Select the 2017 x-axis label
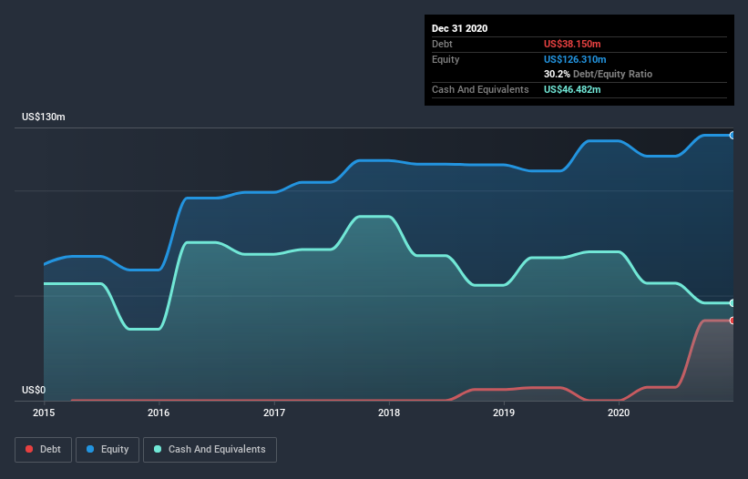 (x=274, y=413)
